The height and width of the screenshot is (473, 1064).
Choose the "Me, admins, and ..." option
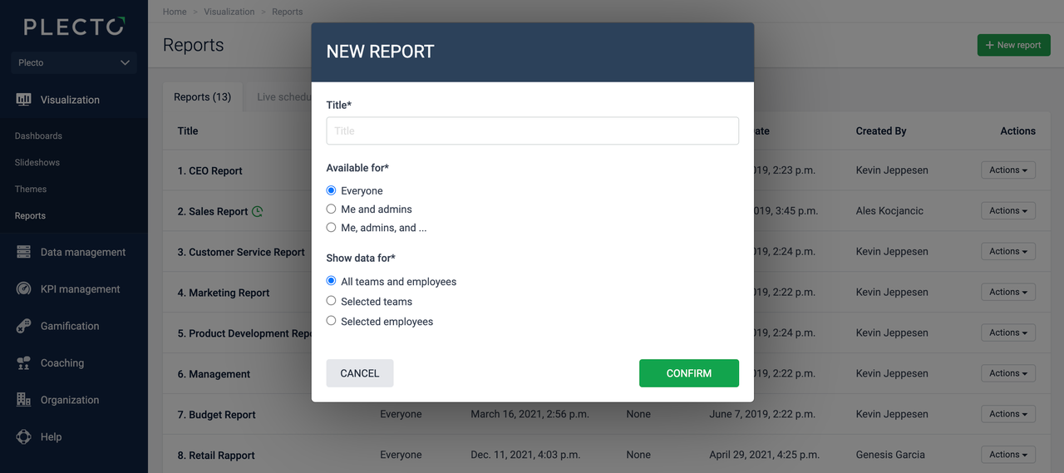332,228
